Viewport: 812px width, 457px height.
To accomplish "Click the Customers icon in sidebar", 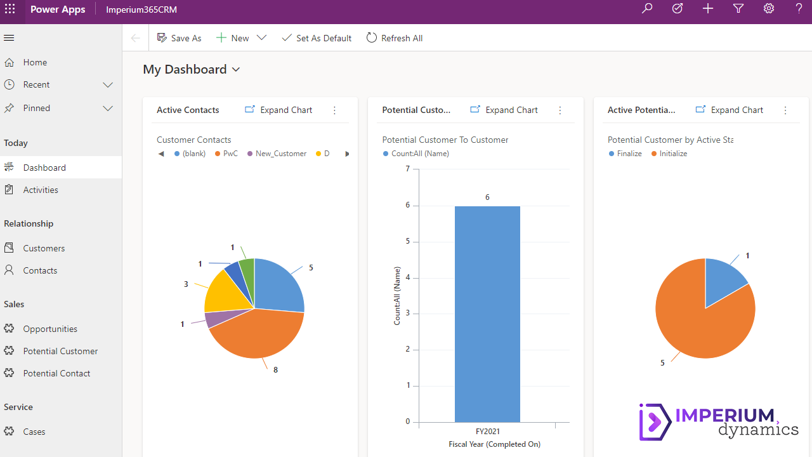I will 9,248.
